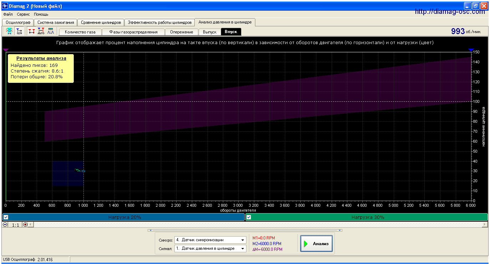The width and height of the screenshot is (490, 264).
Task: Open the Помощь menu
Action: click(x=41, y=14)
